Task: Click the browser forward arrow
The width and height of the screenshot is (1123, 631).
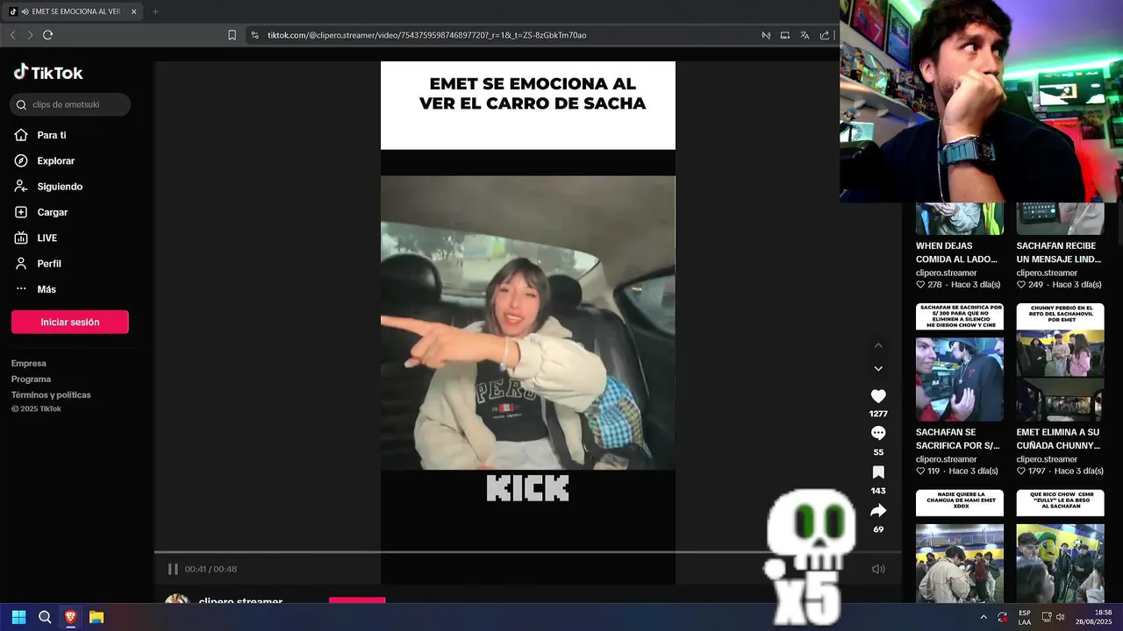Action: (x=30, y=35)
